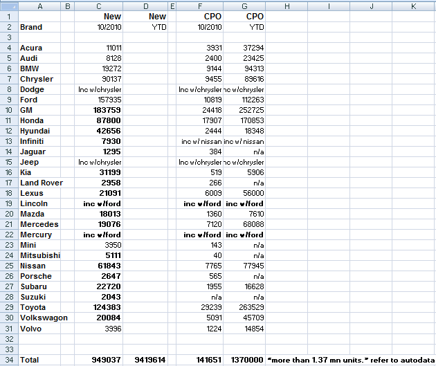The width and height of the screenshot is (436, 366).
Task: Click BMW CPO YTD value 94313
Action: click(x=244, y=68)
